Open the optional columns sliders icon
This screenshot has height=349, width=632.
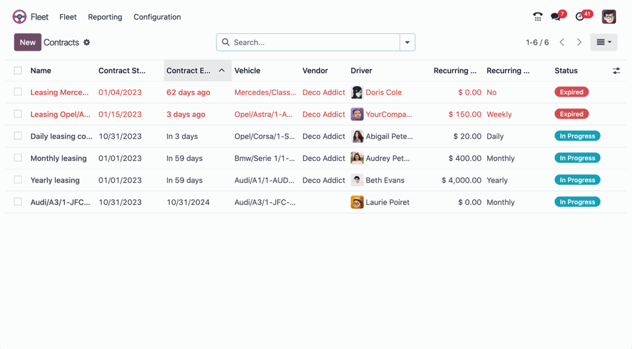point(616,70)
